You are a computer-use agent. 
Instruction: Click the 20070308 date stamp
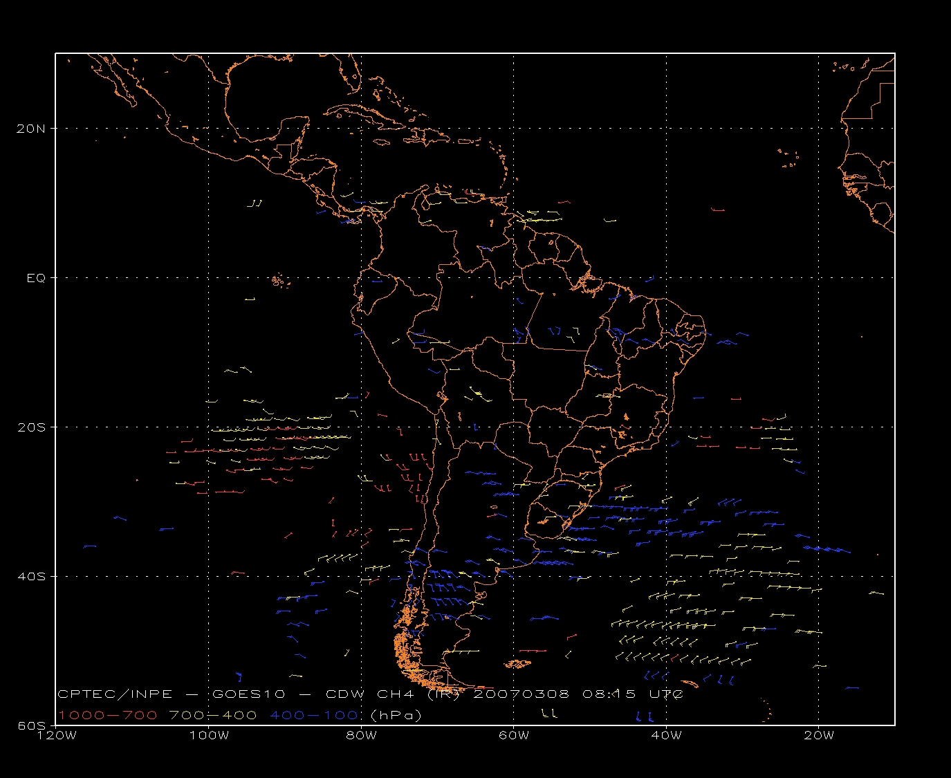(x=521, y=694)
